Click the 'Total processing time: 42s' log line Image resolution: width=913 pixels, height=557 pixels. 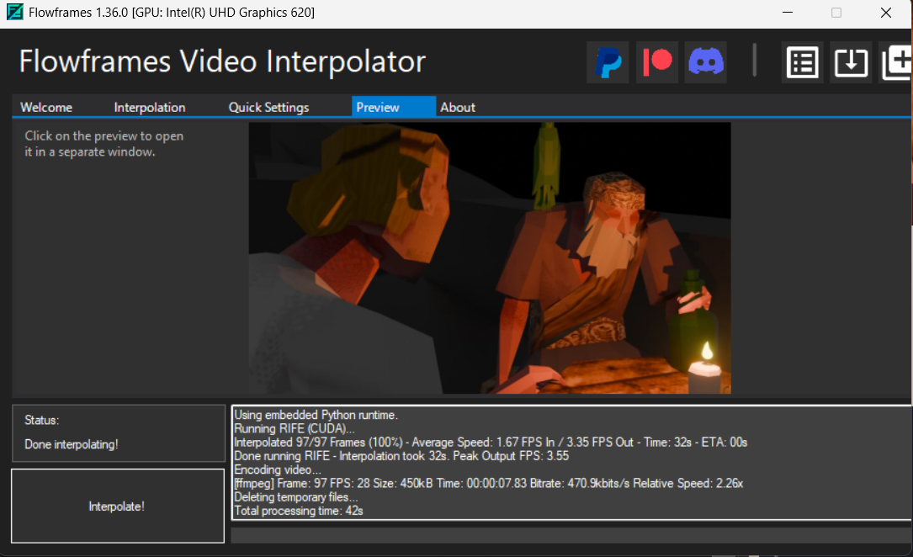[299, 511]
